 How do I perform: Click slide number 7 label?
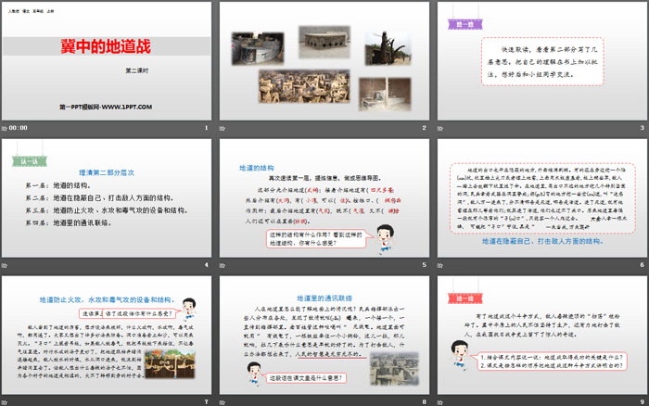206,402
